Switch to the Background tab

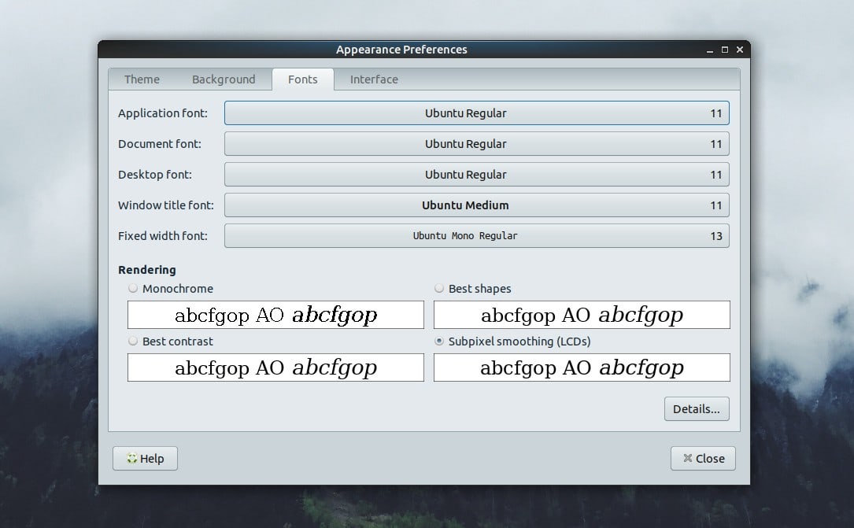pos(224,79)
